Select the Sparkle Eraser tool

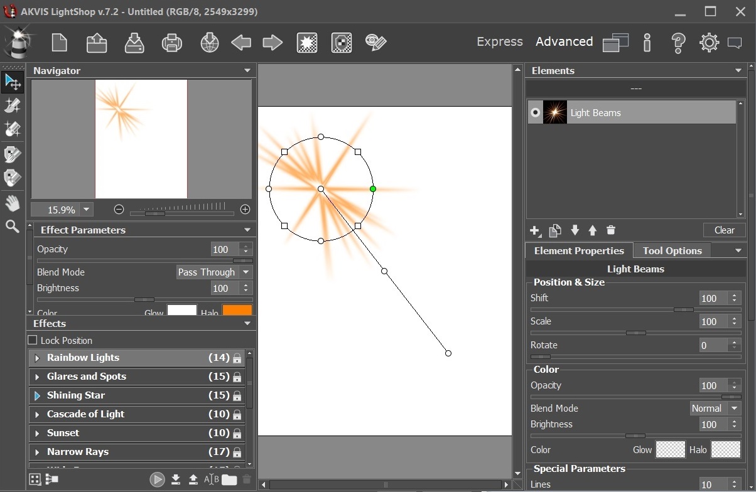[13, 129]
